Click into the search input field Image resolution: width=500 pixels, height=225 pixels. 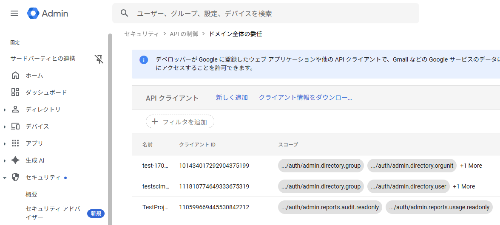tap(272, 14)
